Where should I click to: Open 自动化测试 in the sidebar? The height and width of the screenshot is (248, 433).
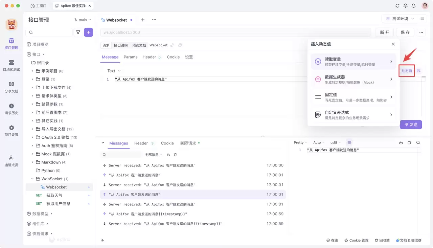(12, 65)
